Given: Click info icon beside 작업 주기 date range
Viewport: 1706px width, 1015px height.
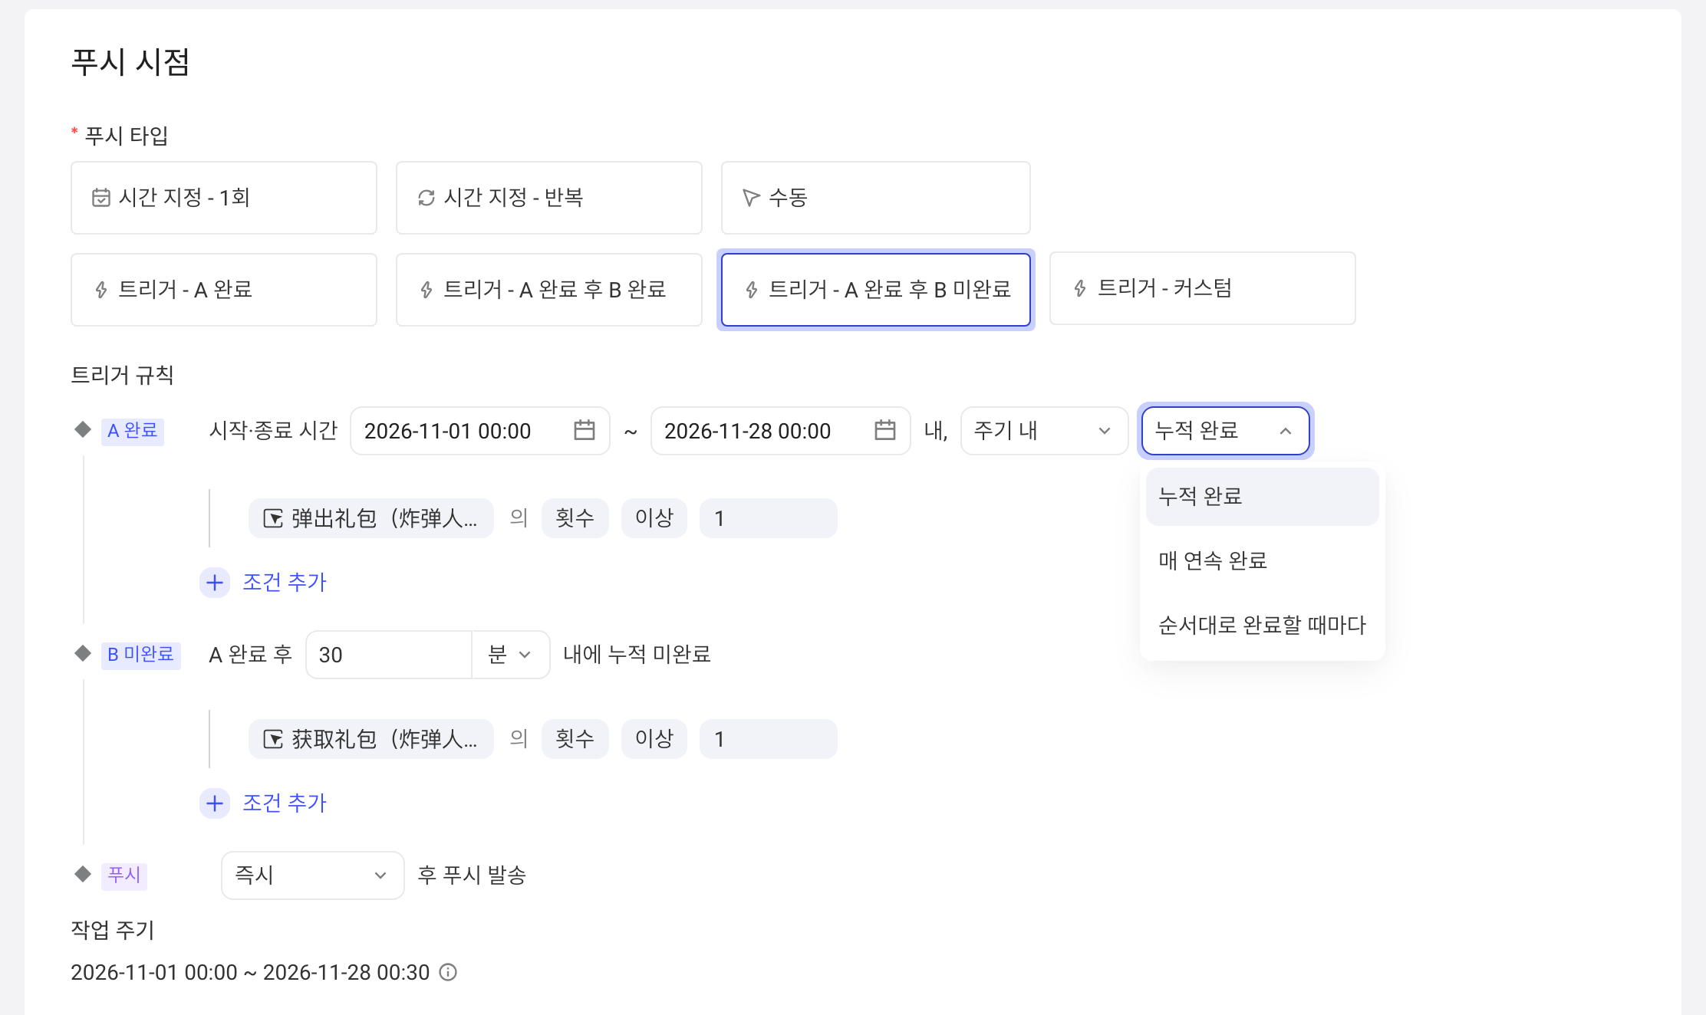Looking at the screenshot, I should [x=448, y=972].
